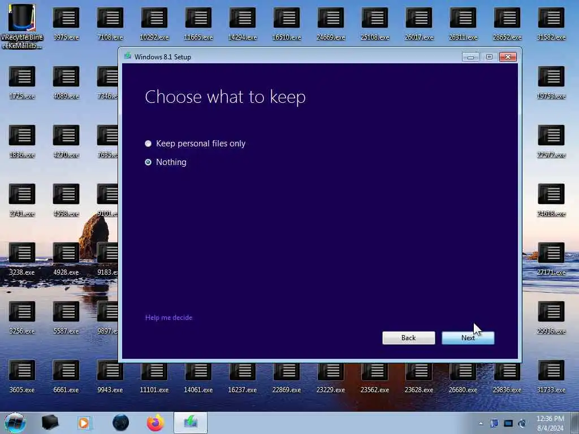Select the 16510.exe desktop icon
Image resolution: width=579 pixels, height=434 pixels.
coord(287,24)
